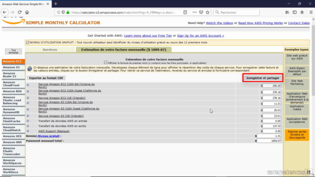Image resolution: width=315 pixels, height=177 pixels.
Task: Open Amazon Elastic Transcoder in sidebar
Action: click(13, 151)
